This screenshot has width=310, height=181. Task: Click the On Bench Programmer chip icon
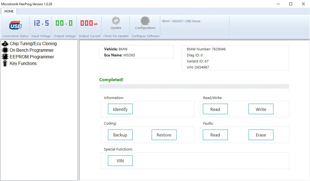click(x=5, y=50)
